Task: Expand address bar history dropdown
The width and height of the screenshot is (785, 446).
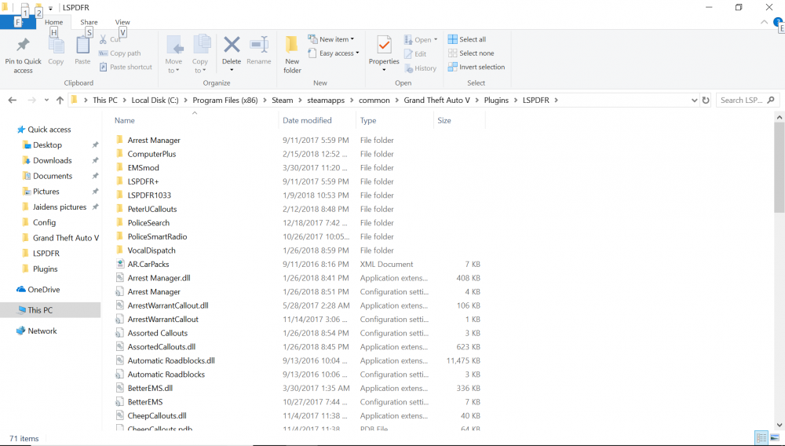Action: [x=695, y=100]
